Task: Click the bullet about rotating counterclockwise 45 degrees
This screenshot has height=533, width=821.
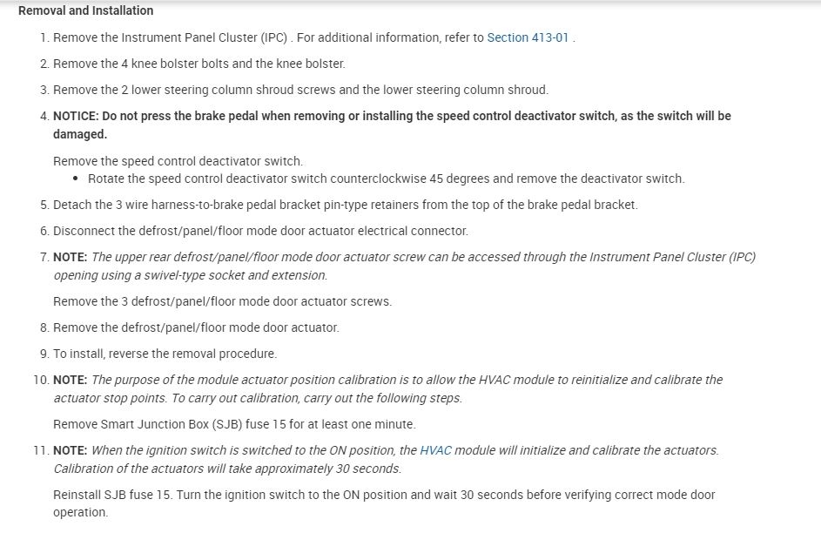Action: [x=386, y=179]
